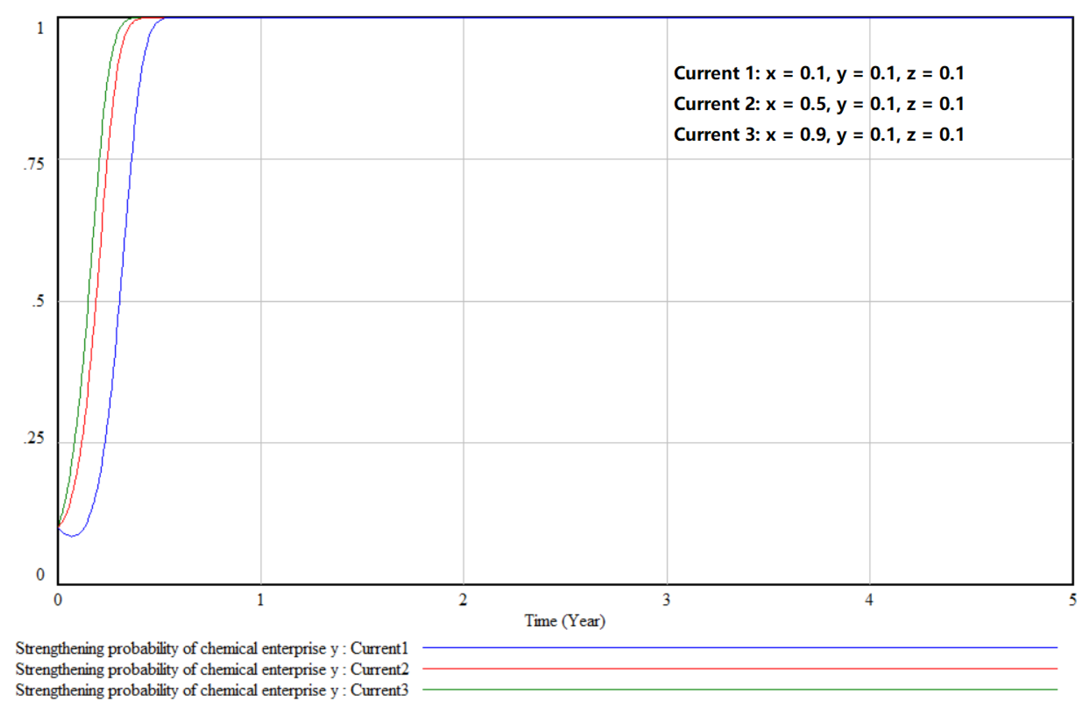Image resolution: width=1090 pixels, height=715 pixels.
Task: Click x-axis tick label 2
Action: coord(463,600)
